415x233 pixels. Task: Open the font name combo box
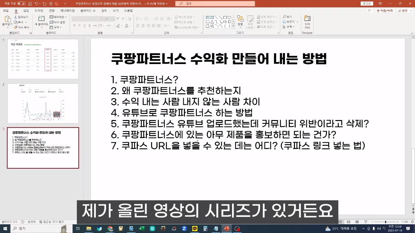point(87,19)
